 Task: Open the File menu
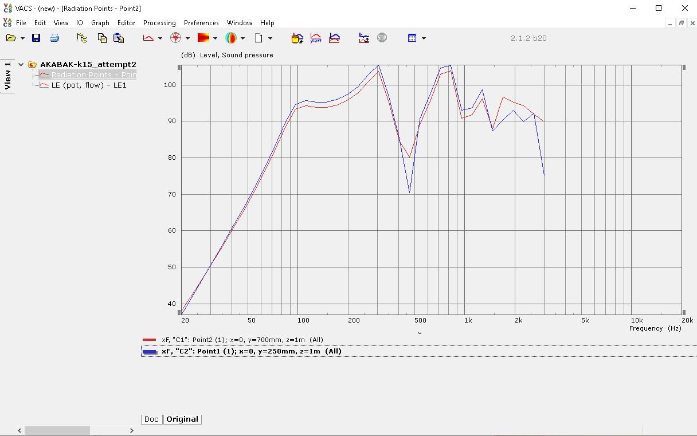[x=21, y=23]
